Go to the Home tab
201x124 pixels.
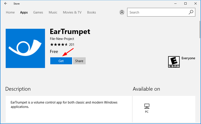coord(10,12)
